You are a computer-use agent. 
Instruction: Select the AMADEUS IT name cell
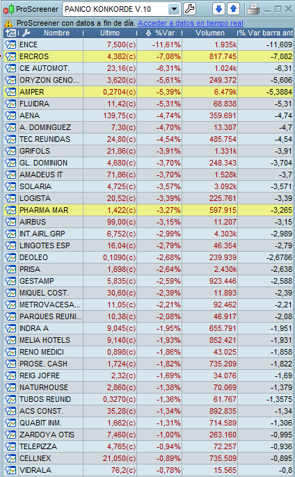(51, 175)
